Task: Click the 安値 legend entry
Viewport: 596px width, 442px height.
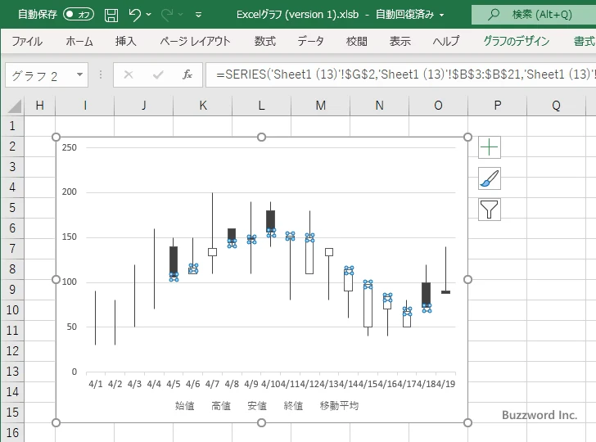Action: tap(257, 406)
